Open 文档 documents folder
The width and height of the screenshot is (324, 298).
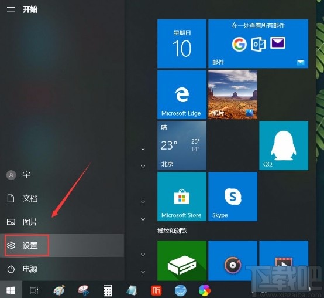pos(62,198)
